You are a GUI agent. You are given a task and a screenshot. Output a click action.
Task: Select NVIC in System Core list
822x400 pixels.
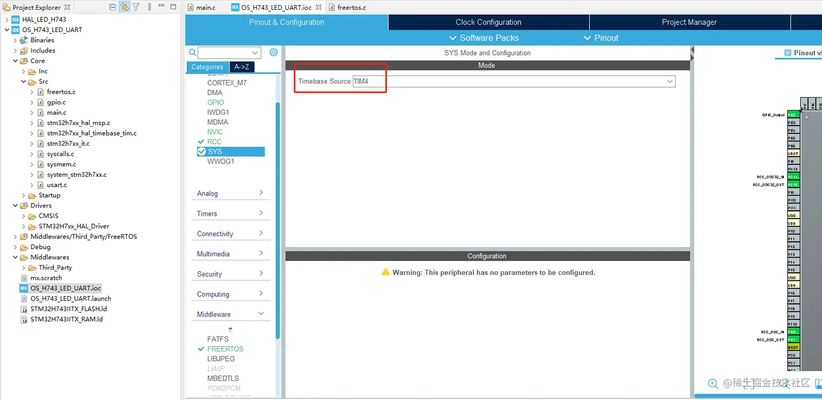tap(215, 132)
